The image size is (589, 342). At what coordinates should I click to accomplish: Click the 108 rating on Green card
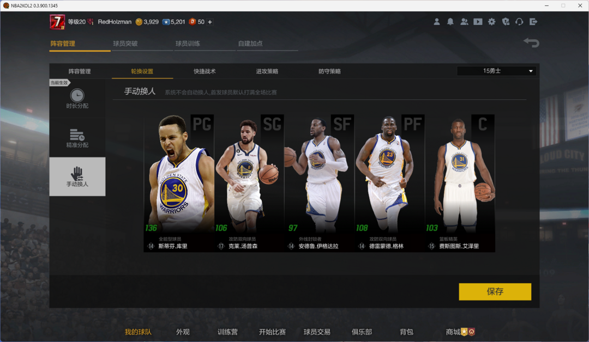tap(362, 228)
